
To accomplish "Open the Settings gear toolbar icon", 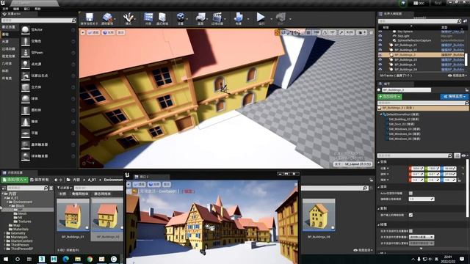I will tap(180, 17).
